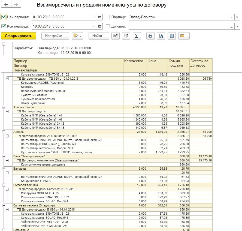Viewport: 242px width, 231px height.
Task: Collapse Бытовая техника (Владимир) group
Action: [4, 205]
